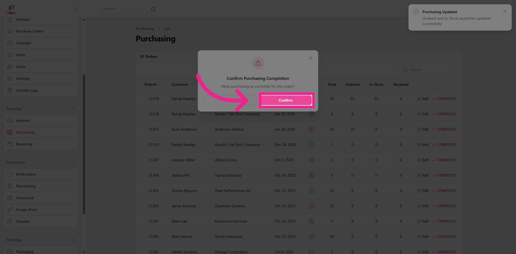516x254 pixels.
Task: Open the Screen Print production page
Action: point(26,210)
